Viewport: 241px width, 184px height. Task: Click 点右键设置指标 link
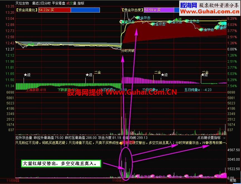point(209,138)
